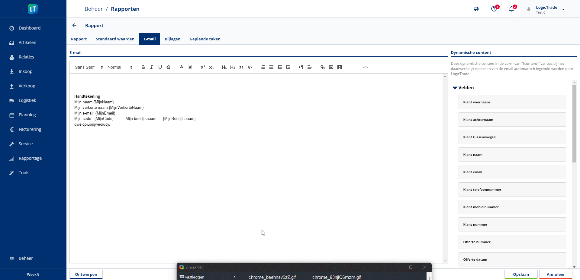Switch to the Standaard waarden tab
This screenshot has height=280, width=580.
(x=115, y=39)
